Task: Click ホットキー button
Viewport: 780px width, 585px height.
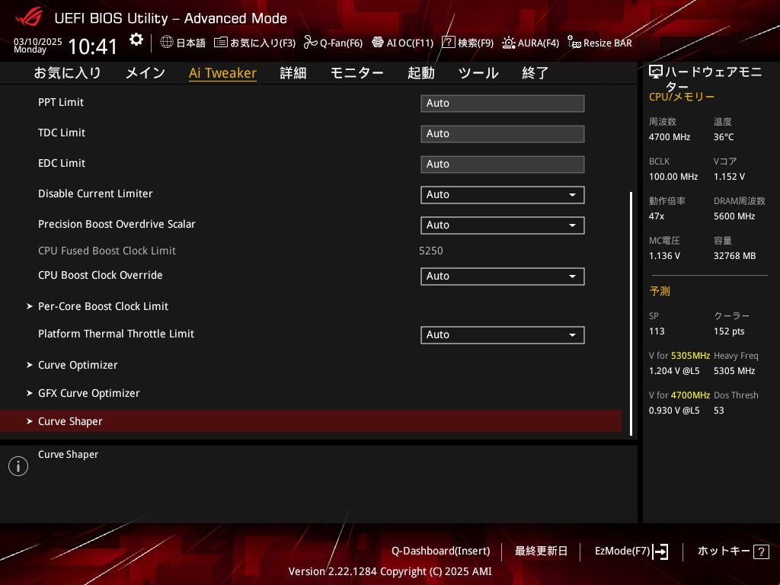Action: [x=724, y=551]
